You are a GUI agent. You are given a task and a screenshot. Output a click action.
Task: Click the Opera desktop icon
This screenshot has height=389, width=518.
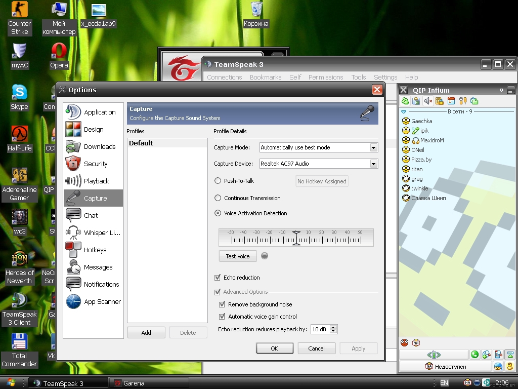tap(59, 56)
